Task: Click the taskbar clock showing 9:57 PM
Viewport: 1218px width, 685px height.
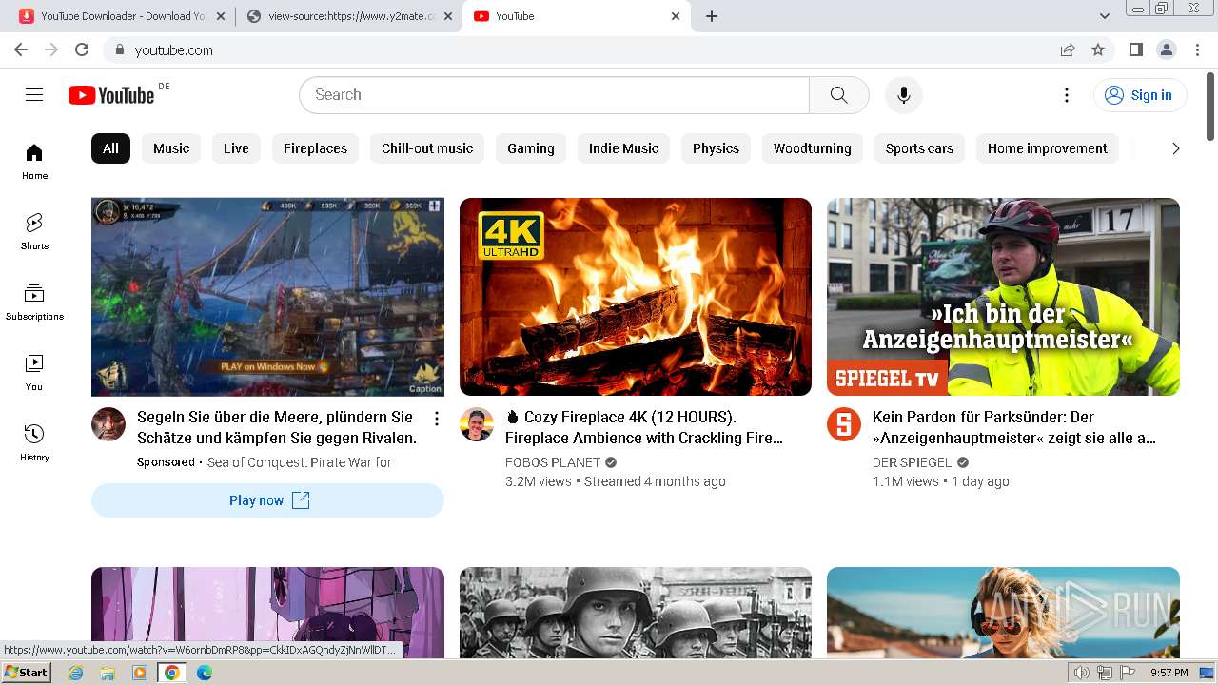Action: [1169, 673]
